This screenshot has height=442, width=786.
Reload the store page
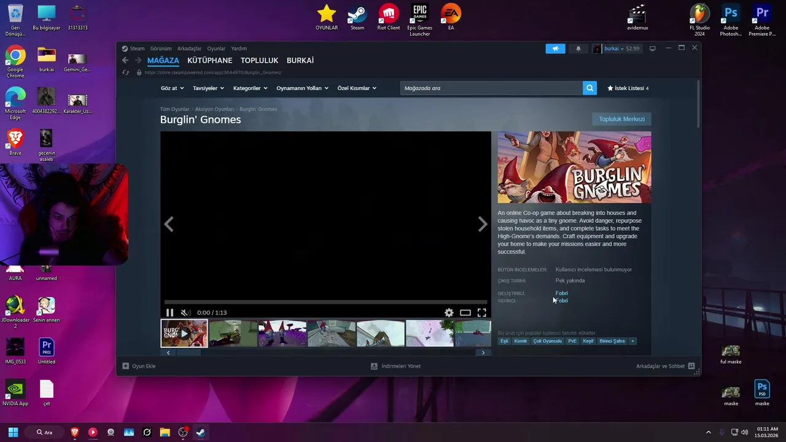click(x=125, y=72)
